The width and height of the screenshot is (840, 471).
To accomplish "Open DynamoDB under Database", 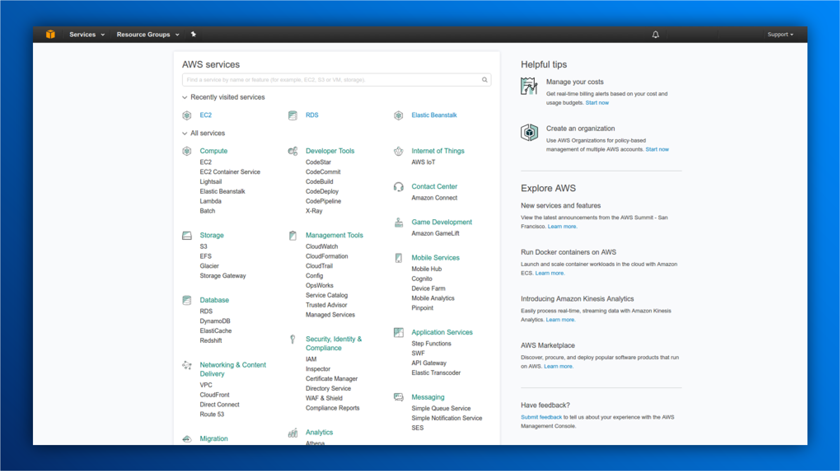I will pos(215,321).
